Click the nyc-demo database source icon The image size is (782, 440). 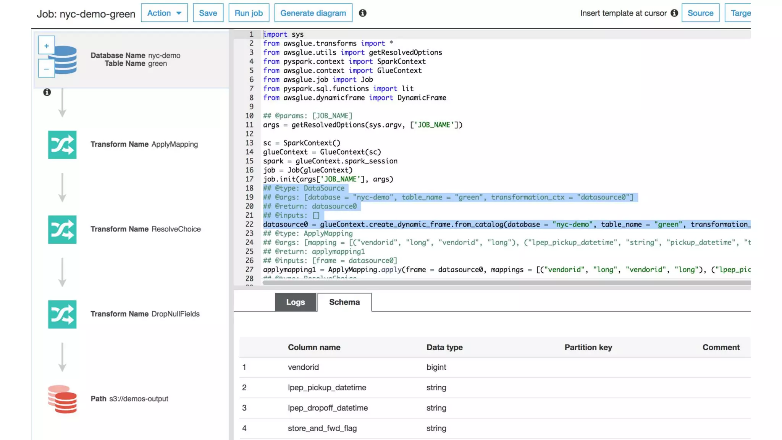[x=66, y=60]
